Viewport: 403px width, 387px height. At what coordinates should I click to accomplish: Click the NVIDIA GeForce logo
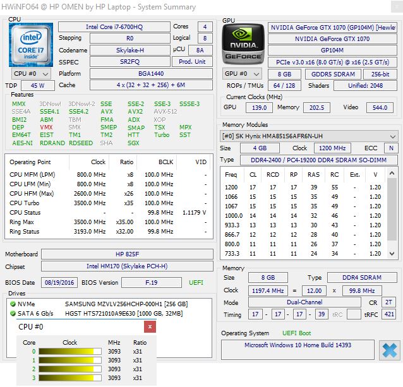pyautogui.click(x=243, y=44)
